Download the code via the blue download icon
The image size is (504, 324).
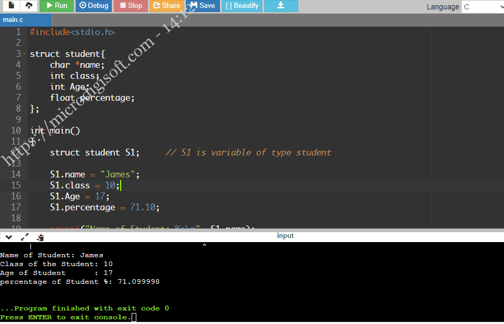point(280,6)
